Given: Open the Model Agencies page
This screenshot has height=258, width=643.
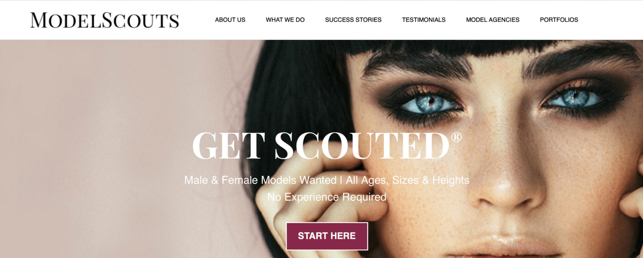Looking at the screenshot, I should (x=493, y=20).
